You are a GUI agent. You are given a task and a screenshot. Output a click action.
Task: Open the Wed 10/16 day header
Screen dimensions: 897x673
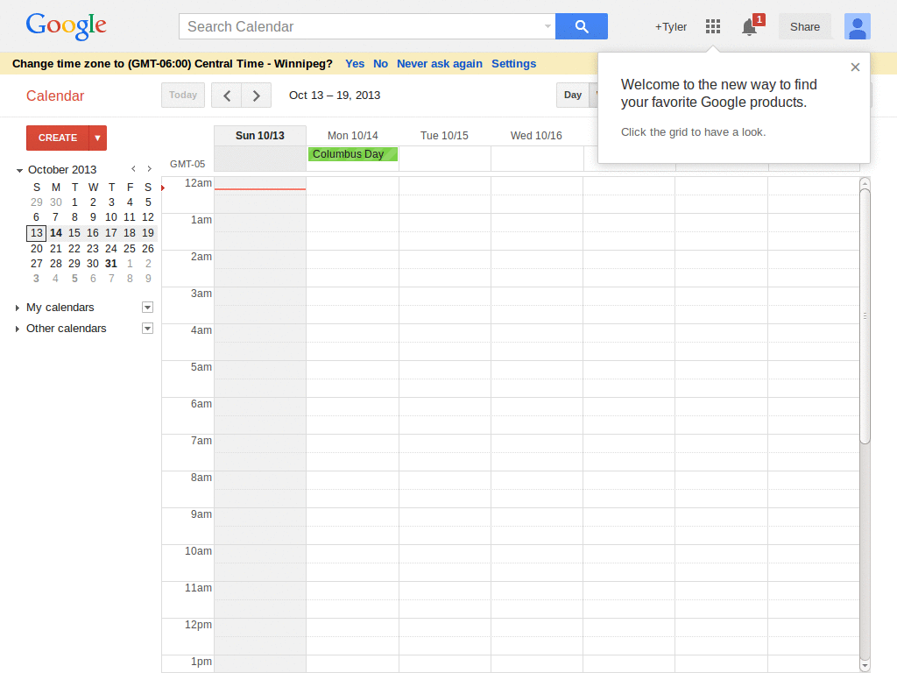coord(536,136)
